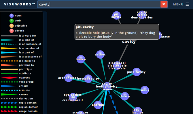
Task: Click into the cavity search field
Action: pos(99,4)
